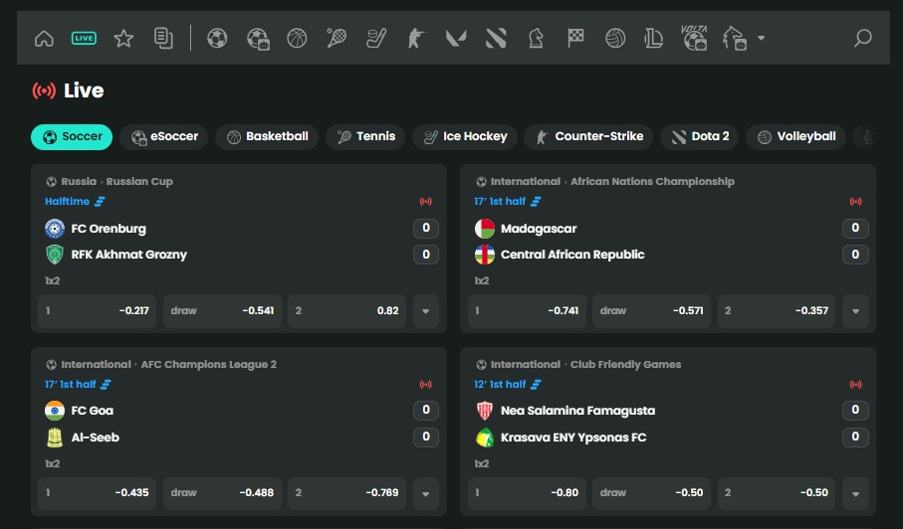Open Al-Seeb team name
903x529 pixels.
[95, 438]
